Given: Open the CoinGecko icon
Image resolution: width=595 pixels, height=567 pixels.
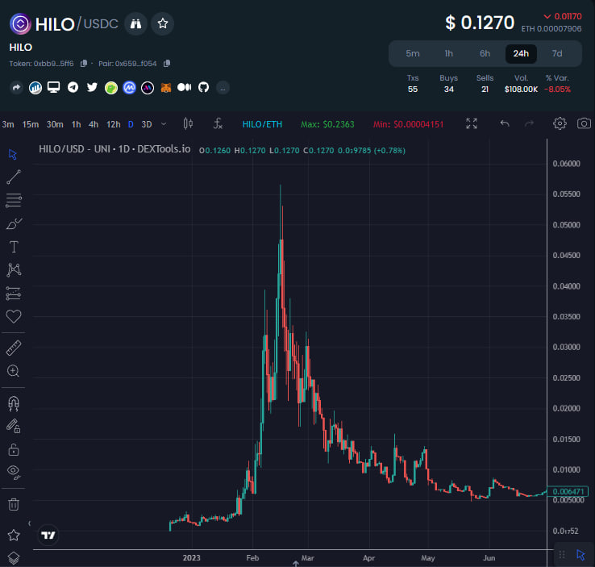Looking at the screenshot, I should [110, 88].
